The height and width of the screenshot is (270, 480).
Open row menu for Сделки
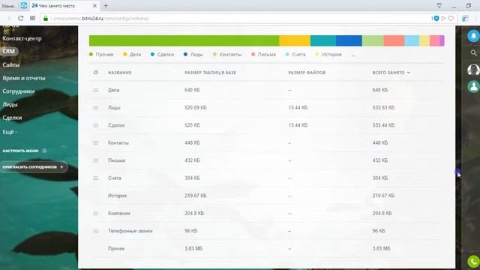[x=96, y=125]
